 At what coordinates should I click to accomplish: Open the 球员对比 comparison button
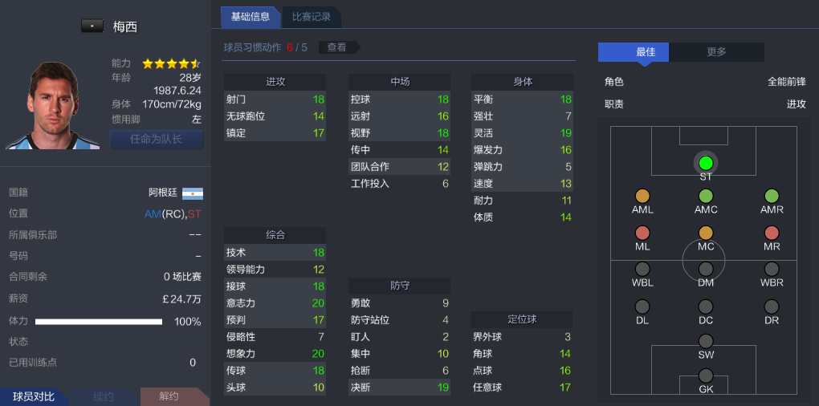tap(34, 396)
